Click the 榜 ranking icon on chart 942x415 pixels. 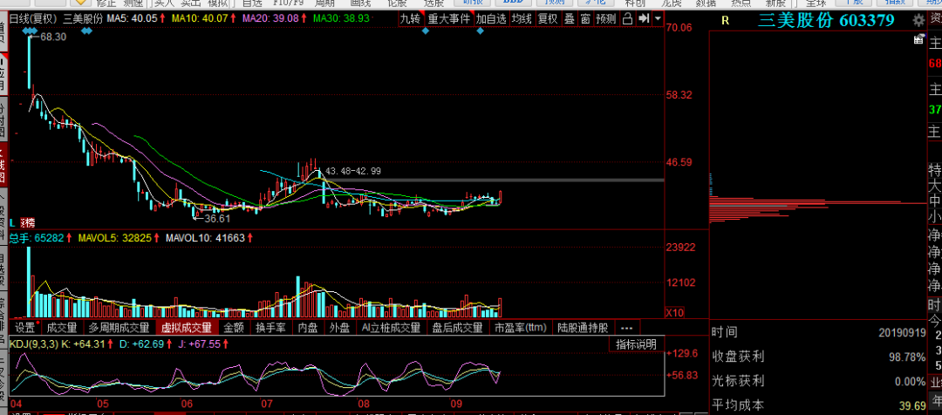[x=28, y=223]
